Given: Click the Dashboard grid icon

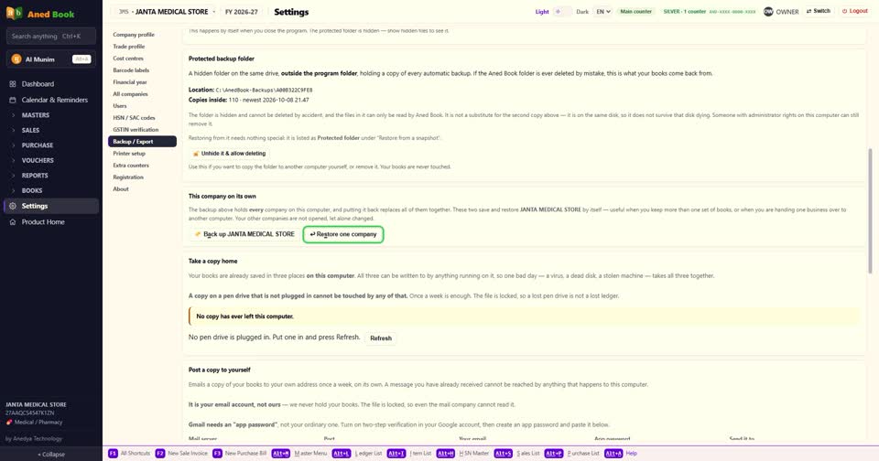Looking at the screenshot, I should tap(12, 84).
